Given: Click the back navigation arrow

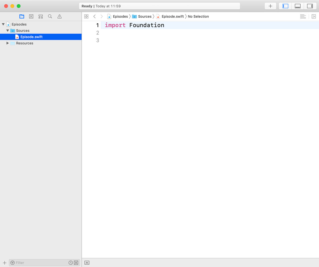Looking at the screenshot, I should coord(95,16).
